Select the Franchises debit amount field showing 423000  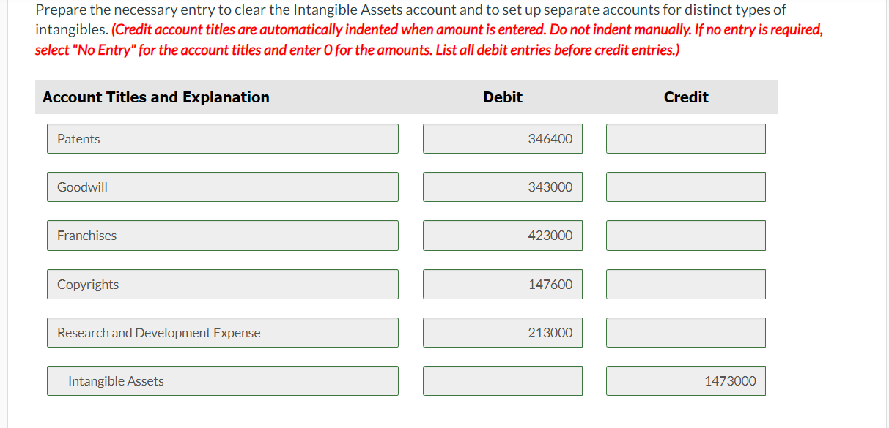coord(502,235)
